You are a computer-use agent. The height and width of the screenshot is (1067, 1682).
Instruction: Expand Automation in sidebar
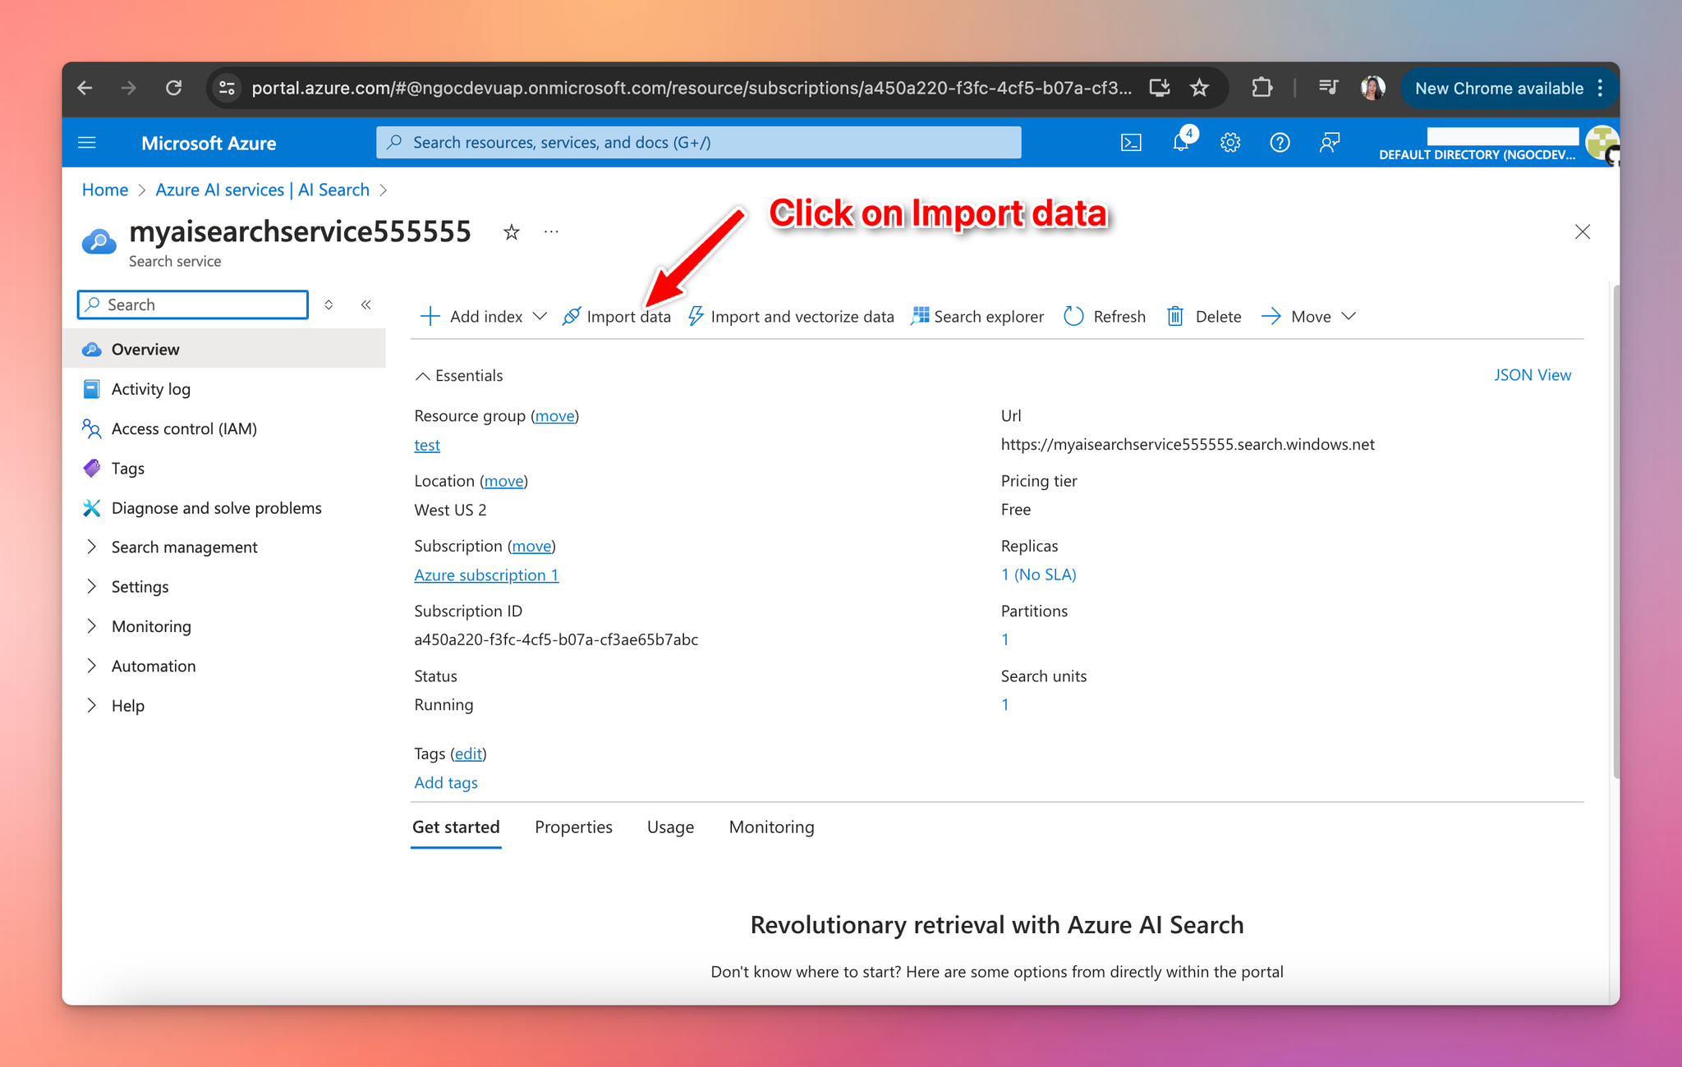coord(154,666)
